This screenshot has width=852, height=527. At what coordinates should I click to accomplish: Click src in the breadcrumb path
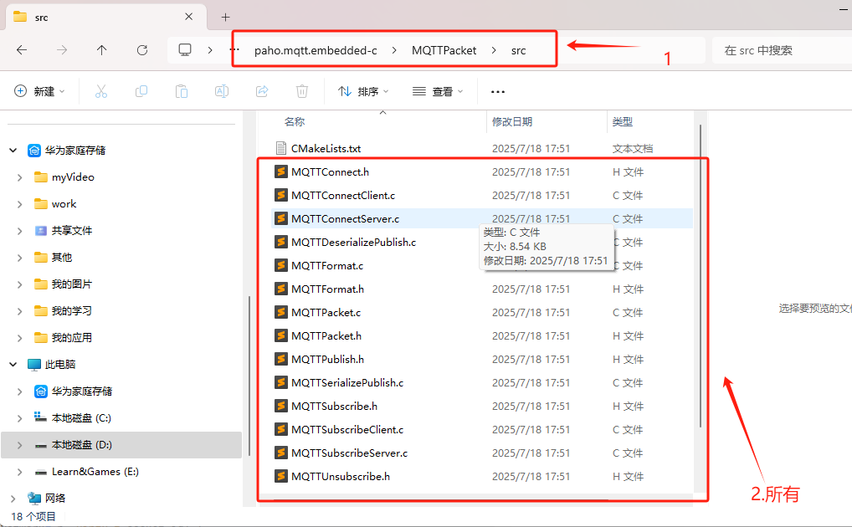coord(518,50)
